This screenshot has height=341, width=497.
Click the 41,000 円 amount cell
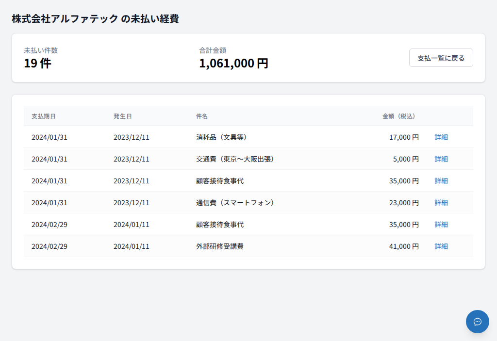tap(404, 246)
